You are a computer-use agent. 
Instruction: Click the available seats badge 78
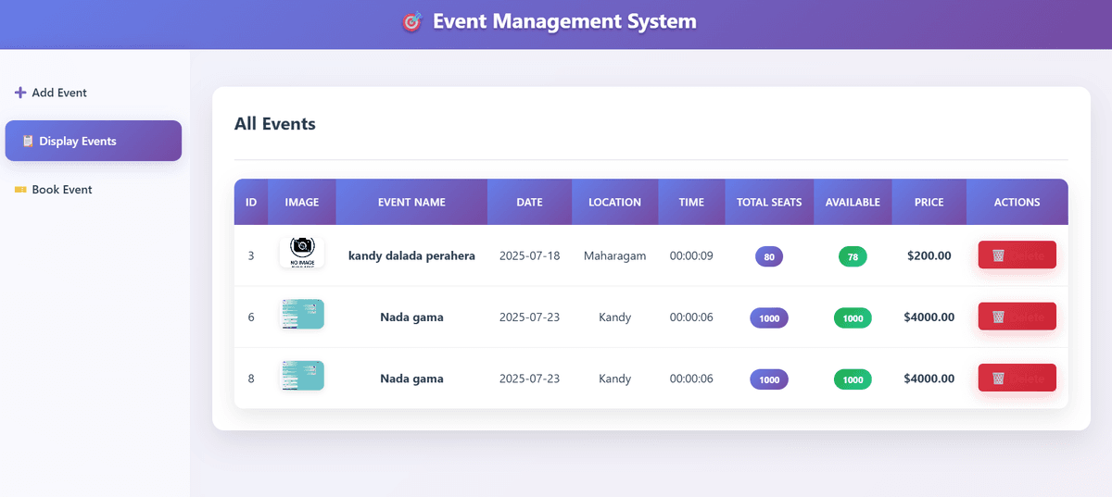853,256
